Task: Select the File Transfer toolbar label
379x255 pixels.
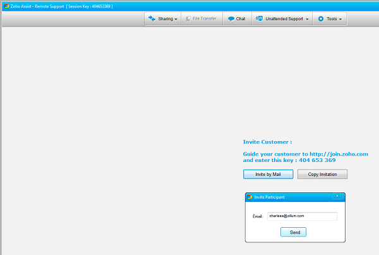Action: coord(205,18)
